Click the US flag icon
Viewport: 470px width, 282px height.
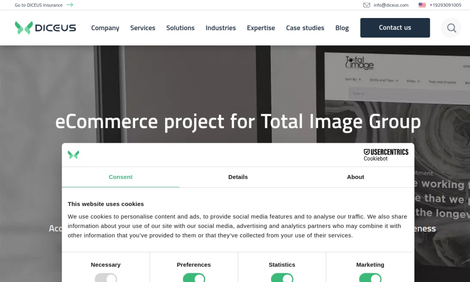[422, 5]
